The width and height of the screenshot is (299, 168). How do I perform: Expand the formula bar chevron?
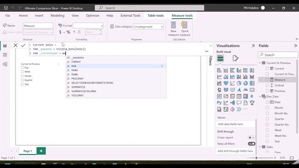click(x=211, y=46)
